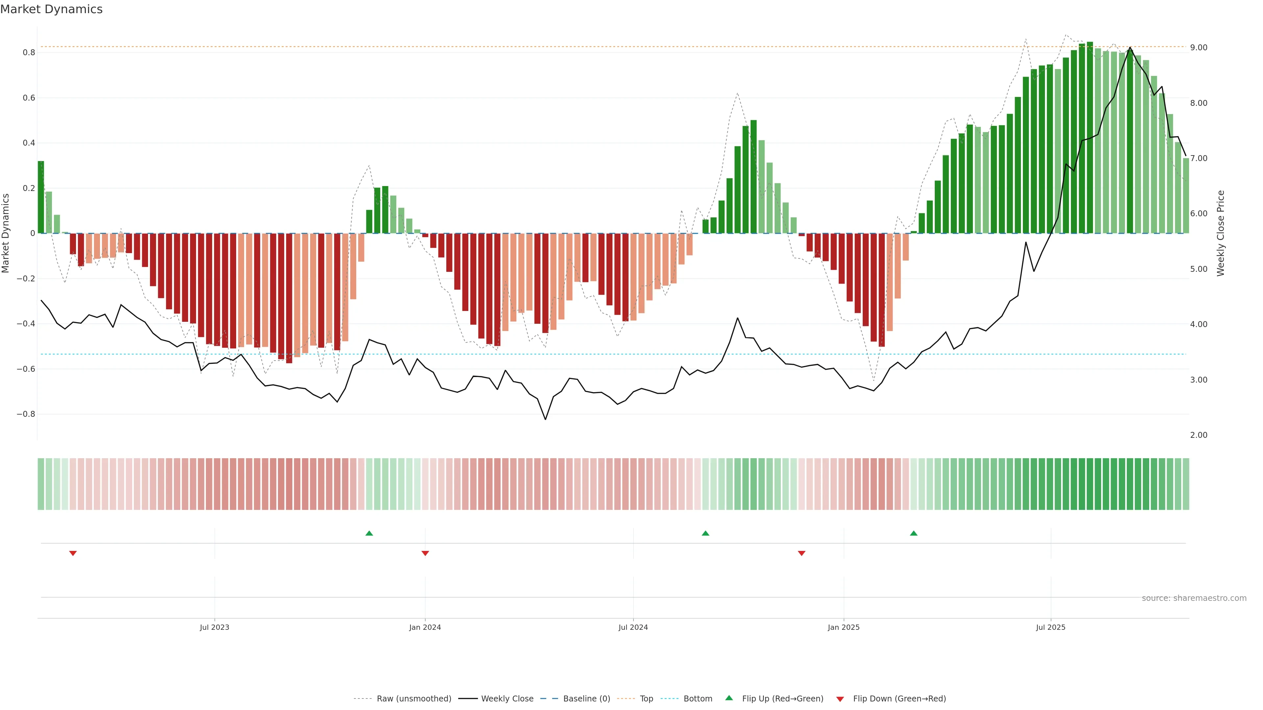Click the Flip Down legend triangle icon
Viewport: 1263px width, 710px height.
tap(840, 699)
